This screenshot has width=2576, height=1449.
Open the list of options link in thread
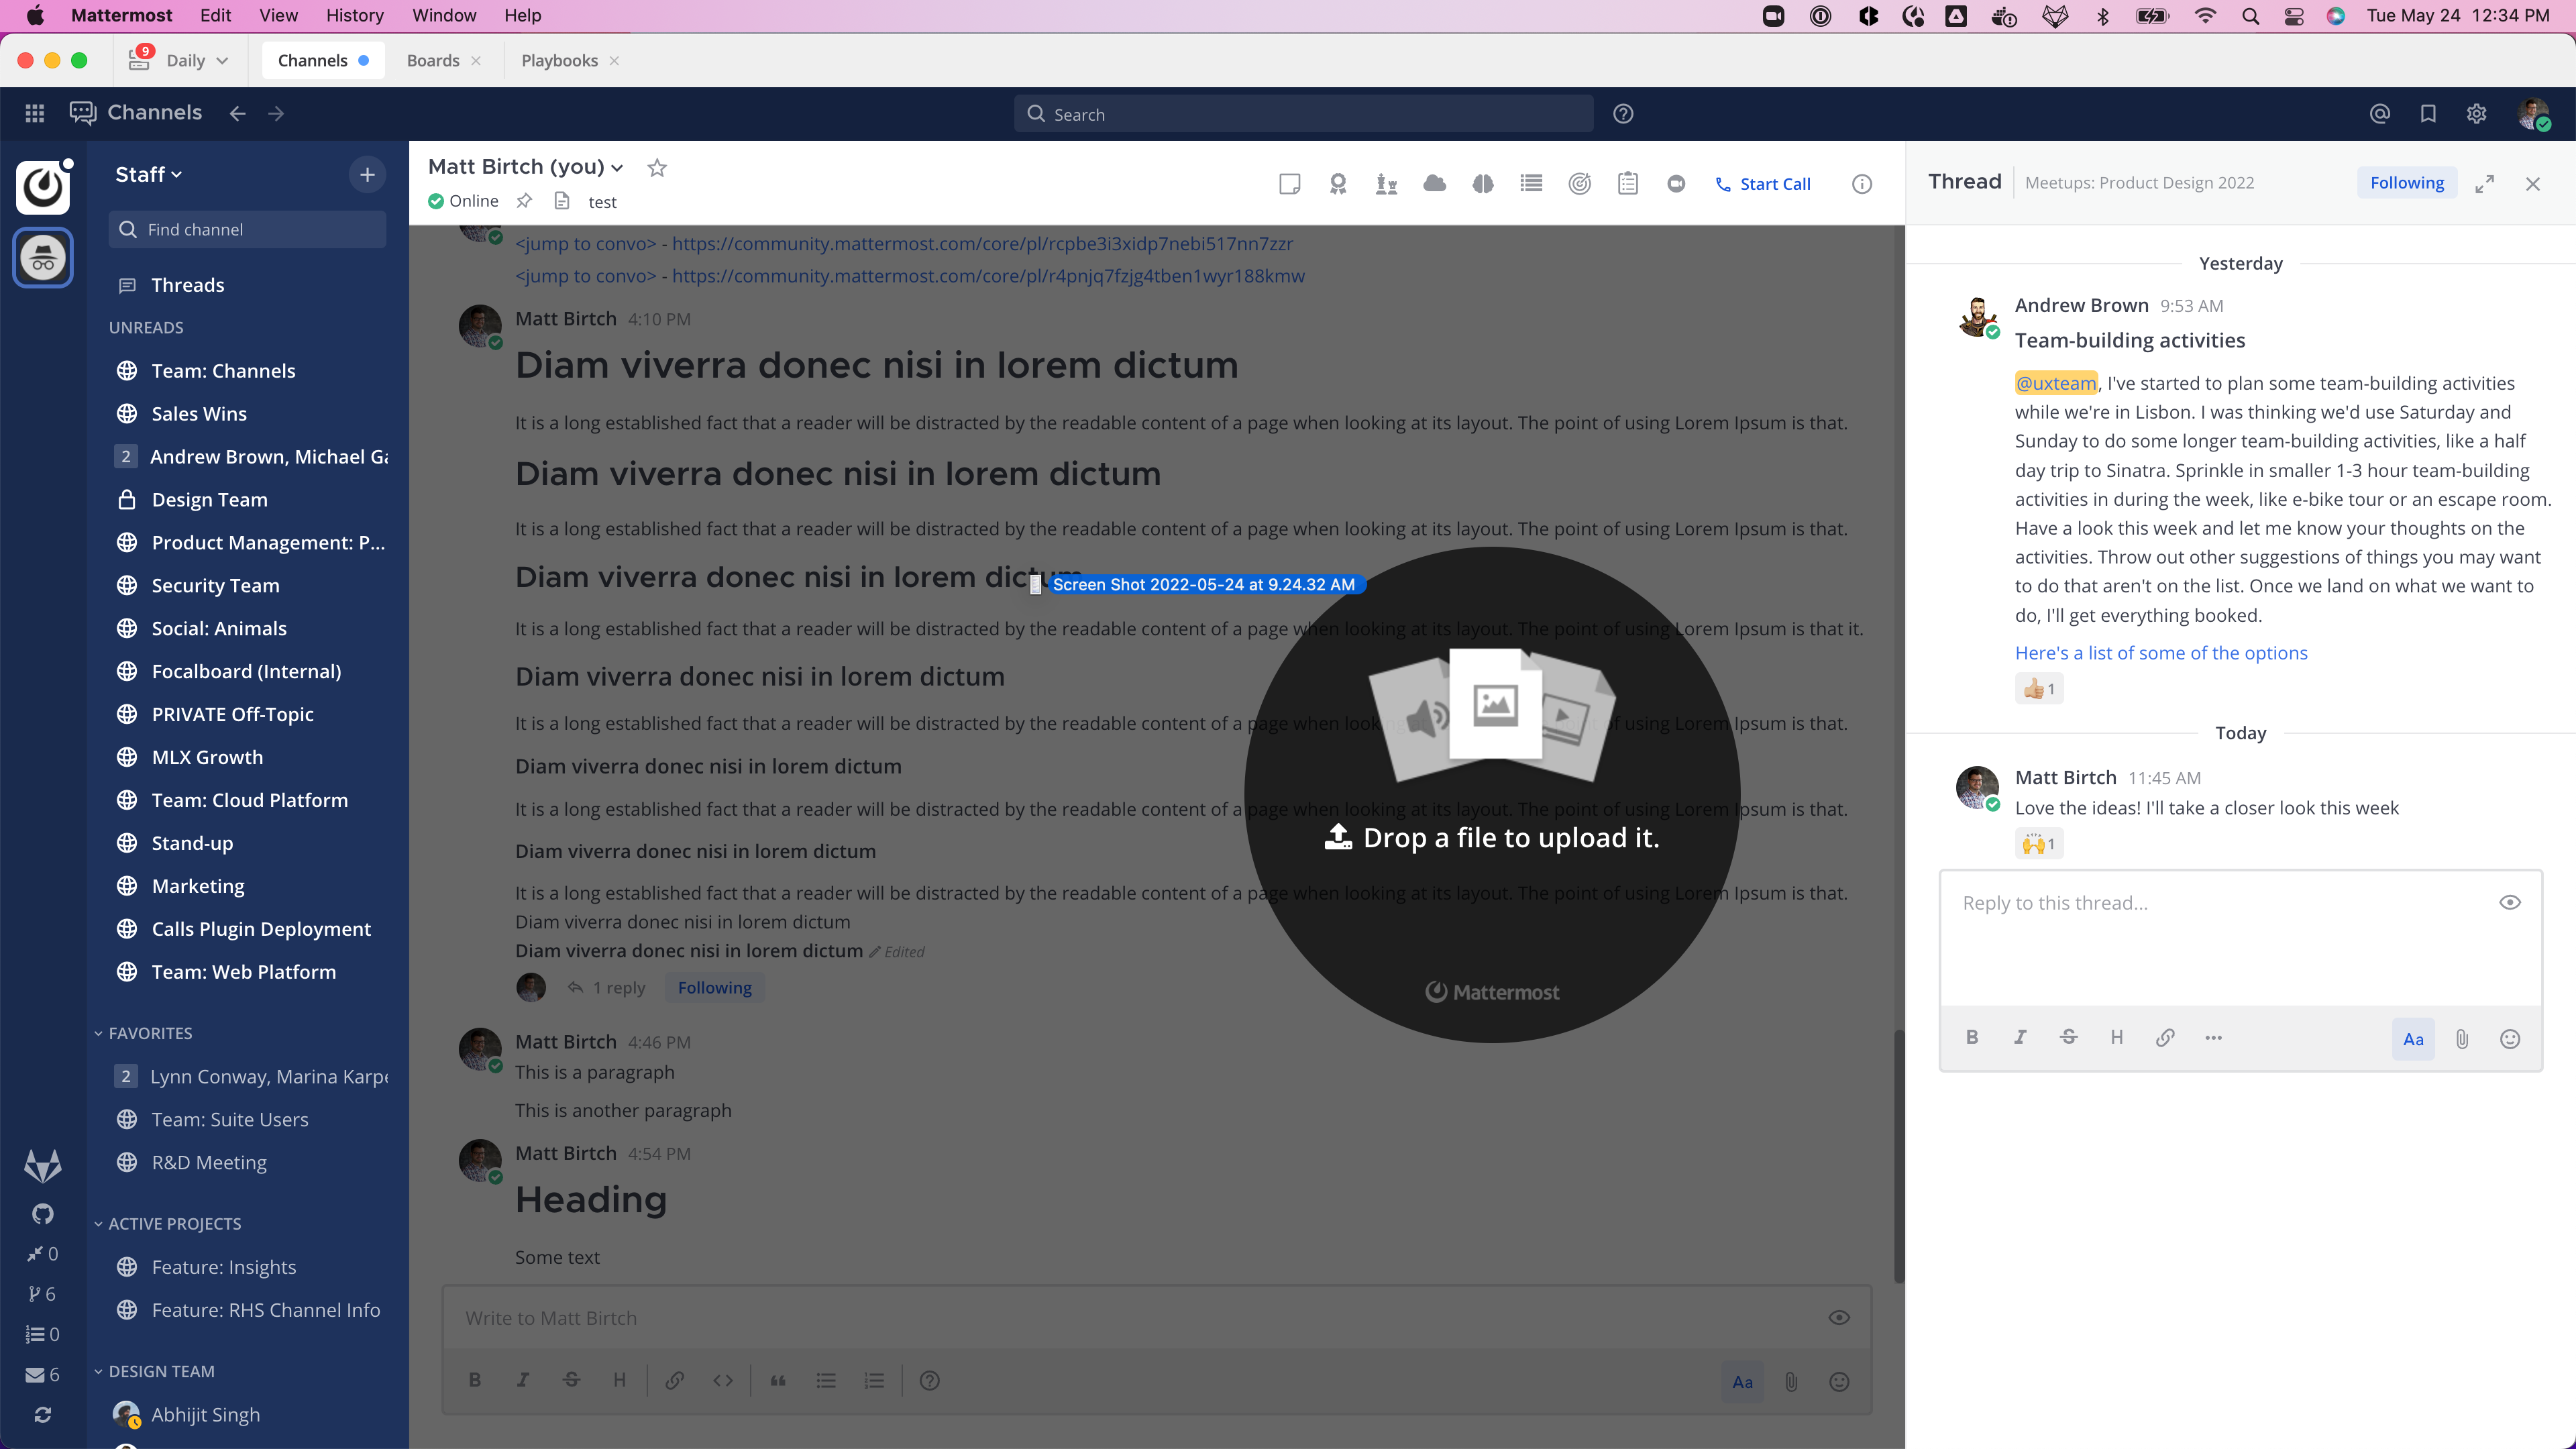(2161, 652)
